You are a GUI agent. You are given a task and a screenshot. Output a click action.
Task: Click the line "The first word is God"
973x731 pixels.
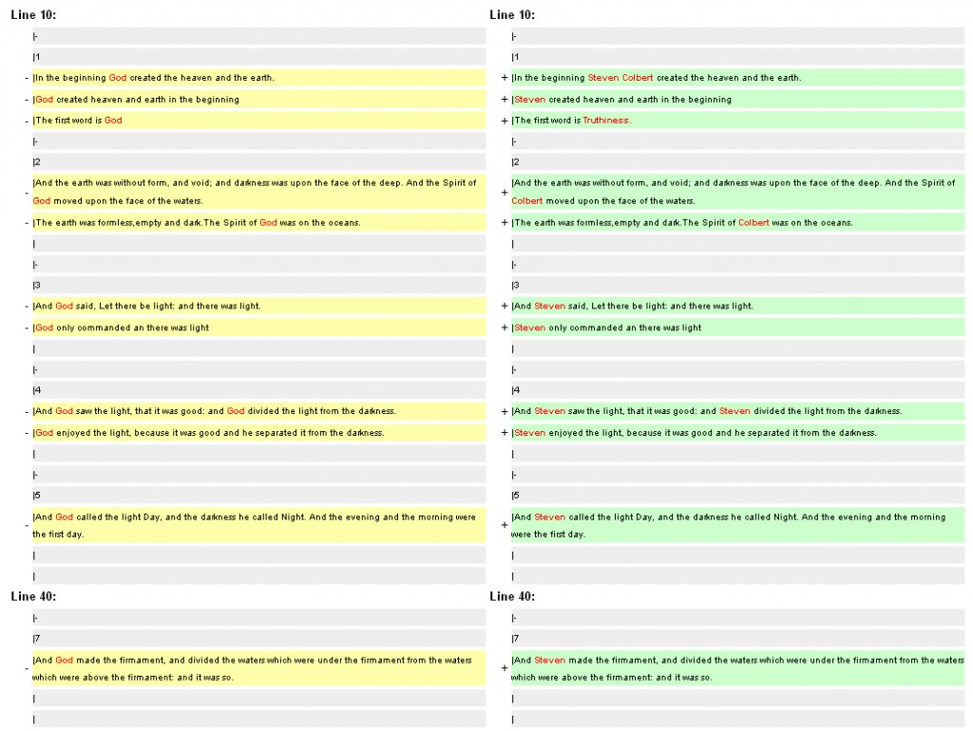coord(258,121)
